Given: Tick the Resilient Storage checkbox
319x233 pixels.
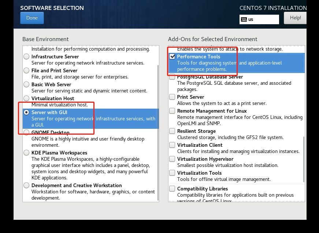Looking at the screenshot, I should pos(172,131).
